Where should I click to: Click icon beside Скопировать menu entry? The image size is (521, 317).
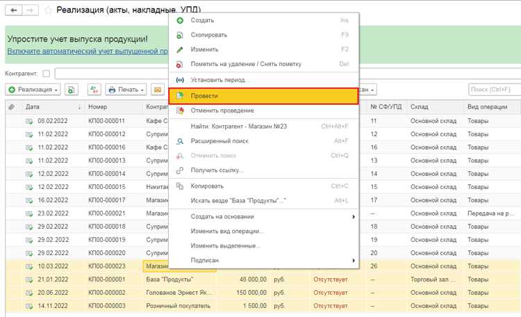coord(180,35)
